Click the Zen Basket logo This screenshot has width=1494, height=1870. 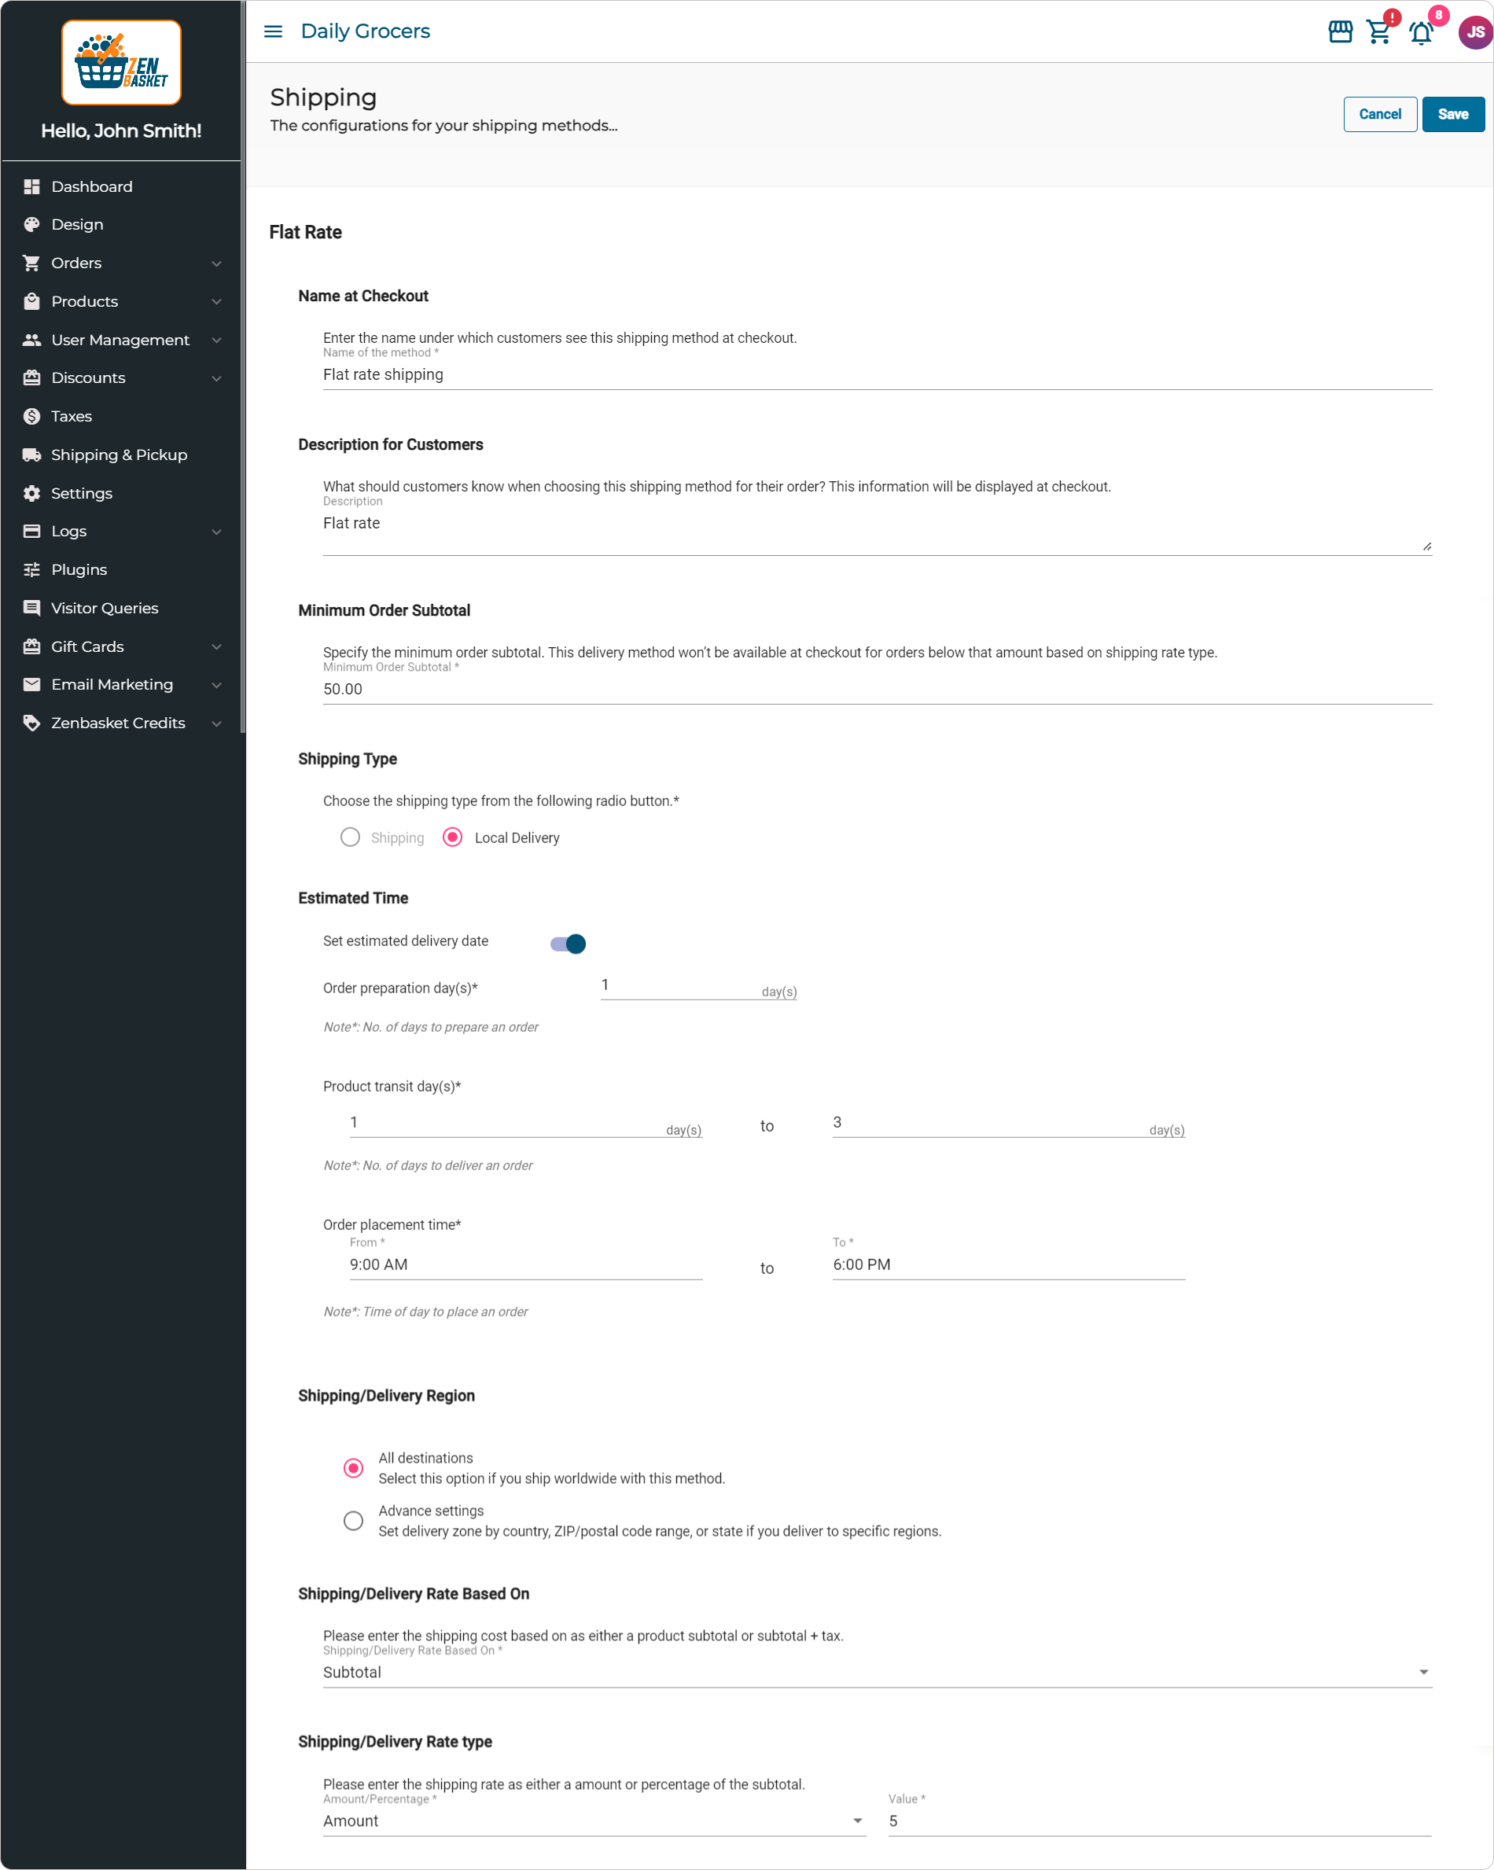pyautogui.click(x=121, y=62)
